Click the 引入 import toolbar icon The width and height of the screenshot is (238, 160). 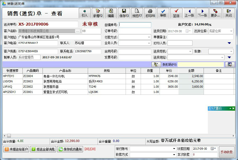85,13
